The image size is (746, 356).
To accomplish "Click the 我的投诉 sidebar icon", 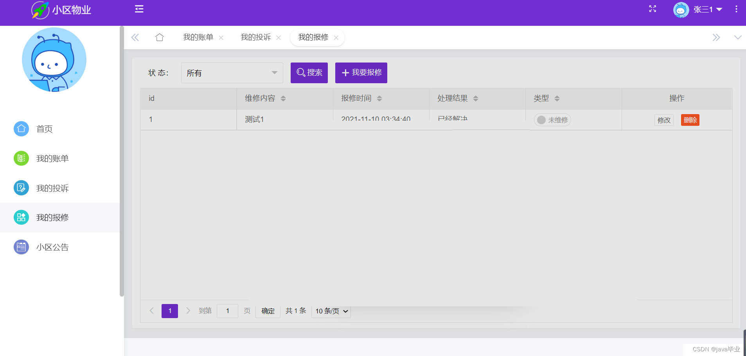I will pos(22,188).
